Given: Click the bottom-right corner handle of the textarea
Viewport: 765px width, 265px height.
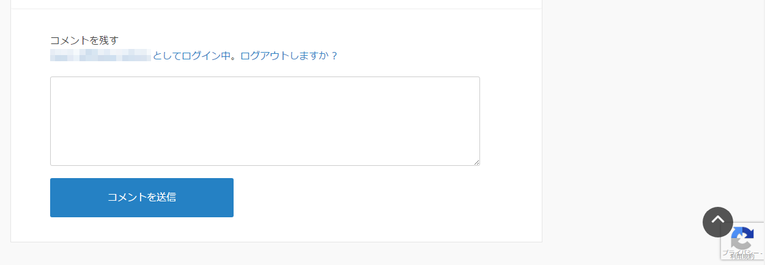Looking at the screenshot, I should click(x=476, y=162).
